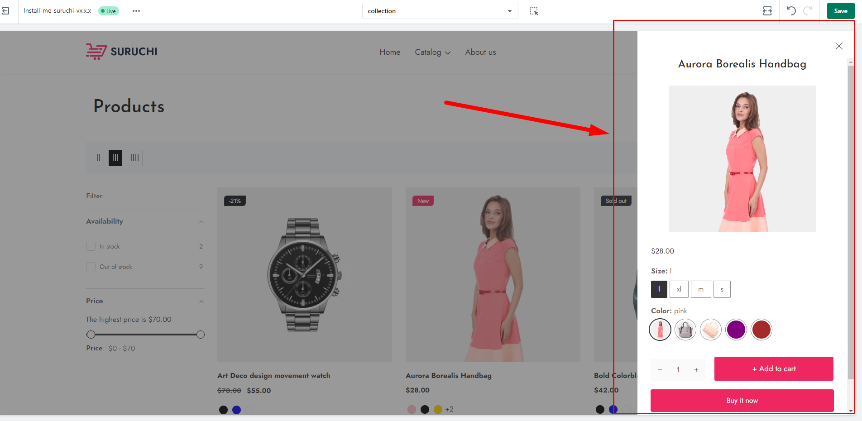Go to About us page

pyautogui.click(x=480, y=53)
